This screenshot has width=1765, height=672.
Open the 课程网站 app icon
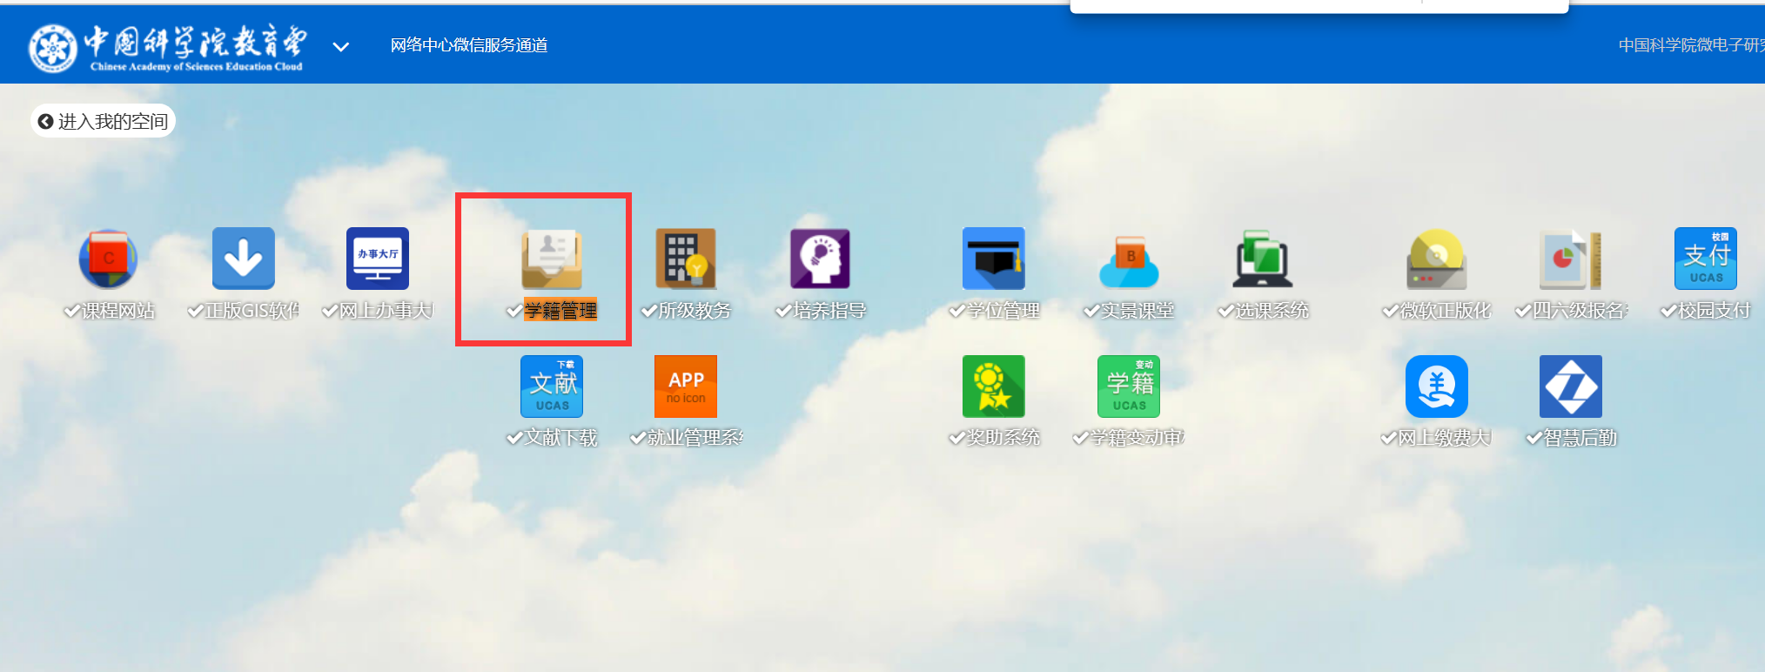pos(108,259)
